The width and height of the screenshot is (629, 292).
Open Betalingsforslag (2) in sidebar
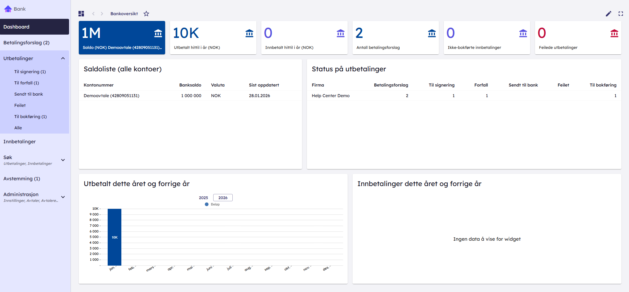pos(26,42)
